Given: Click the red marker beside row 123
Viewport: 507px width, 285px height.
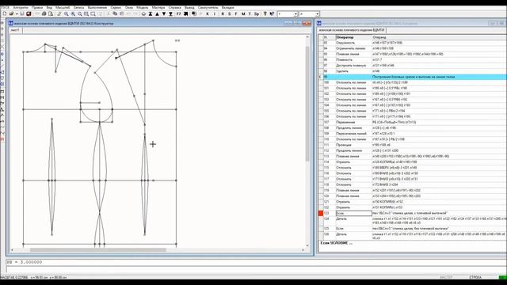Looking at the screenshot, I should tap(321, 213).
